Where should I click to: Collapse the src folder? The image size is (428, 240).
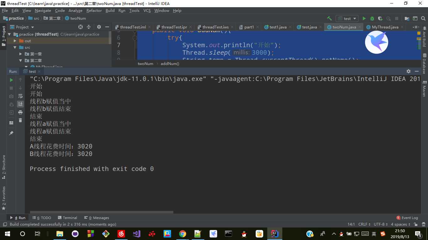(x=15, y=47)
